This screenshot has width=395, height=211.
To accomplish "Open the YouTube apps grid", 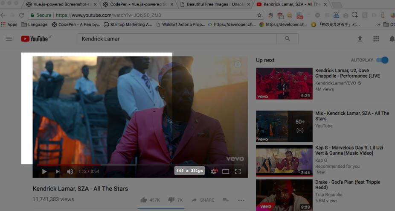I will (x=376, y=38).
